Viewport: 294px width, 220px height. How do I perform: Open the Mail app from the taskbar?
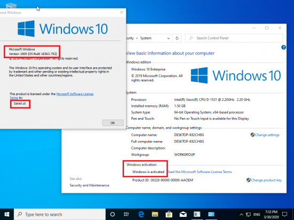coord(183,214)
